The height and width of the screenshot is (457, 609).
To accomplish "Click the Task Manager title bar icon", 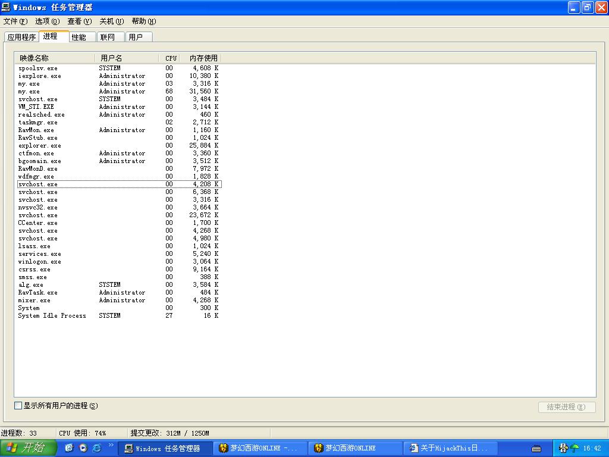I will coord(6,7).
